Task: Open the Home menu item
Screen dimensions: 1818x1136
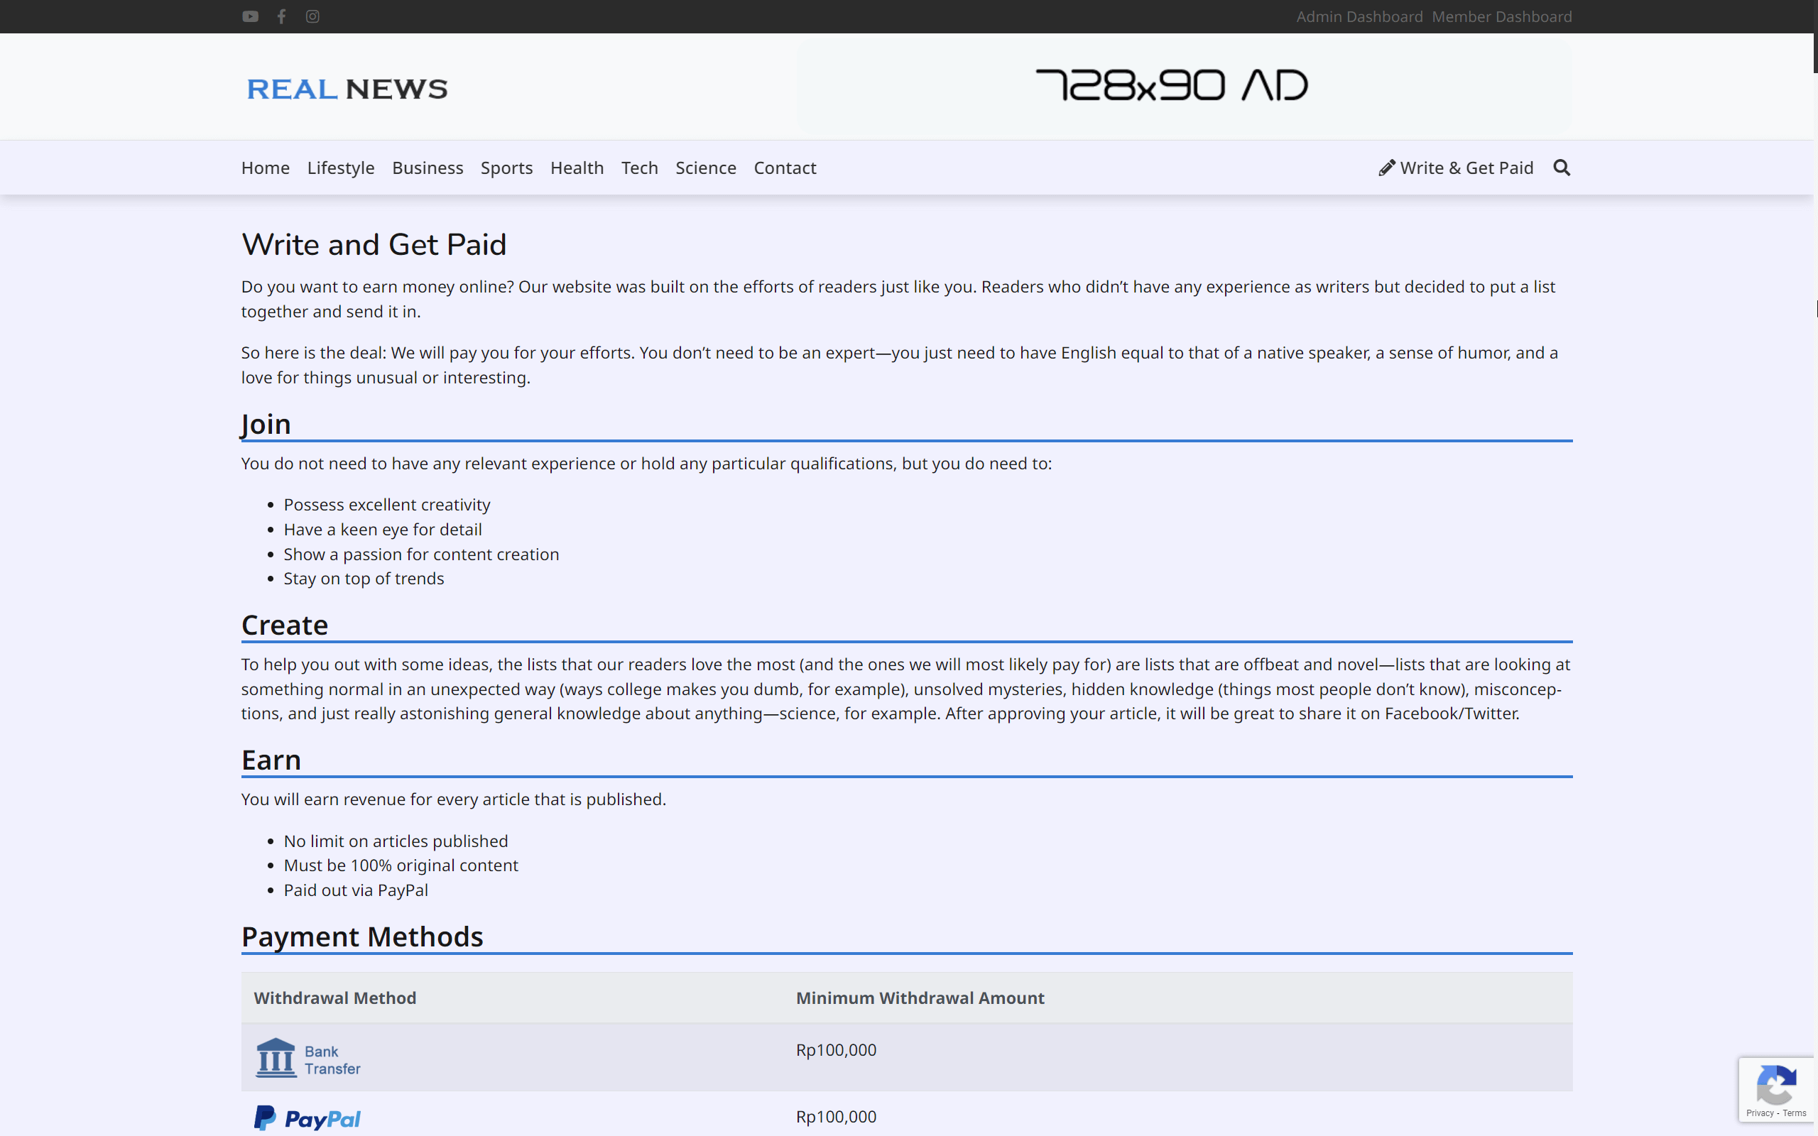Action: 265,168
